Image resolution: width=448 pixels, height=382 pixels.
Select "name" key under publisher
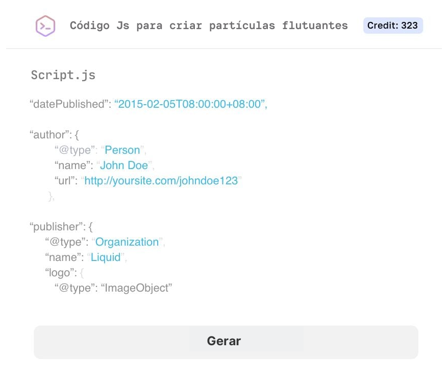[x=63, y=257]
